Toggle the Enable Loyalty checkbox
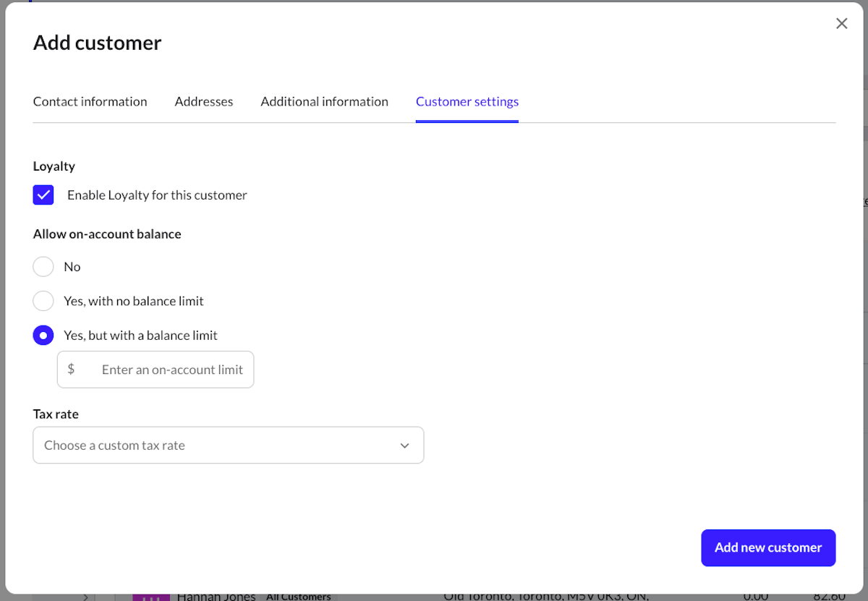 pos(43,195)
